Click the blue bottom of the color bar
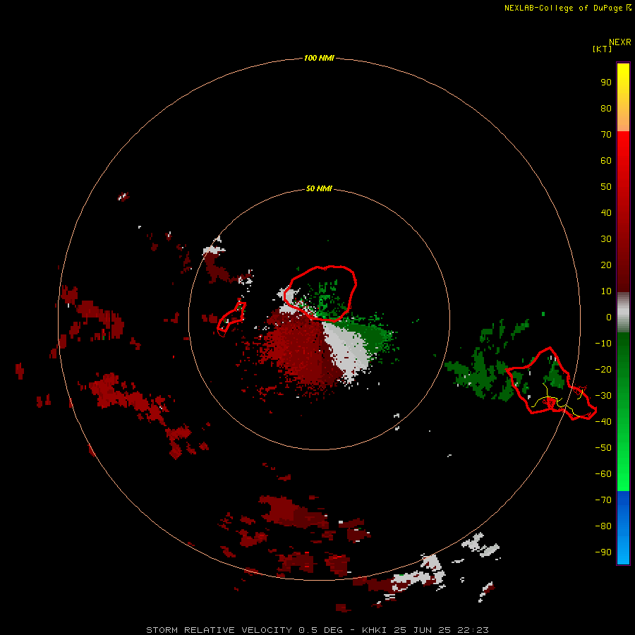635x635 pixels. (x=623, y=528)
